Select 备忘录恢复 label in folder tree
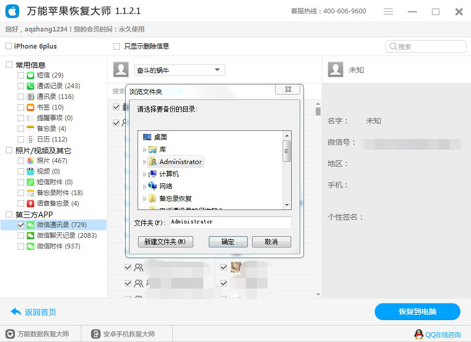The image size is (471, 342). 176,199
